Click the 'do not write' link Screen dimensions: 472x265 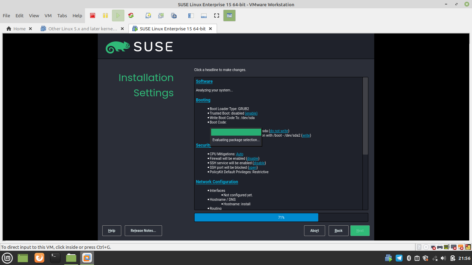pyautogui.click(x=279, y=131)
